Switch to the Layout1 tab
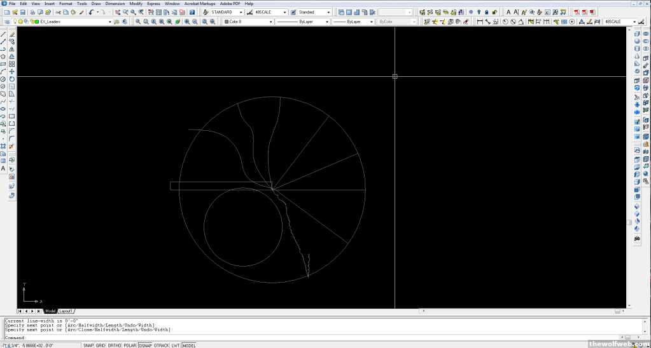Image resolution: width=651 pixels, height=348 pixels. pos(66,311)
